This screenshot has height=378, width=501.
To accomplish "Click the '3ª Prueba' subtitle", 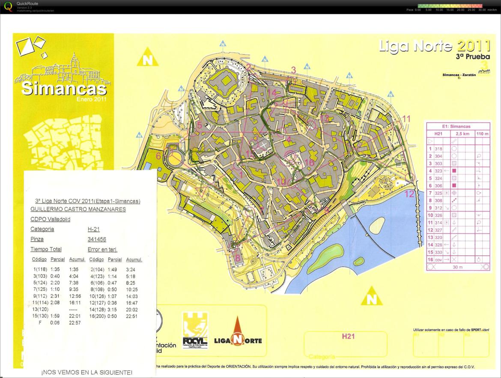I will click(473, 56).
